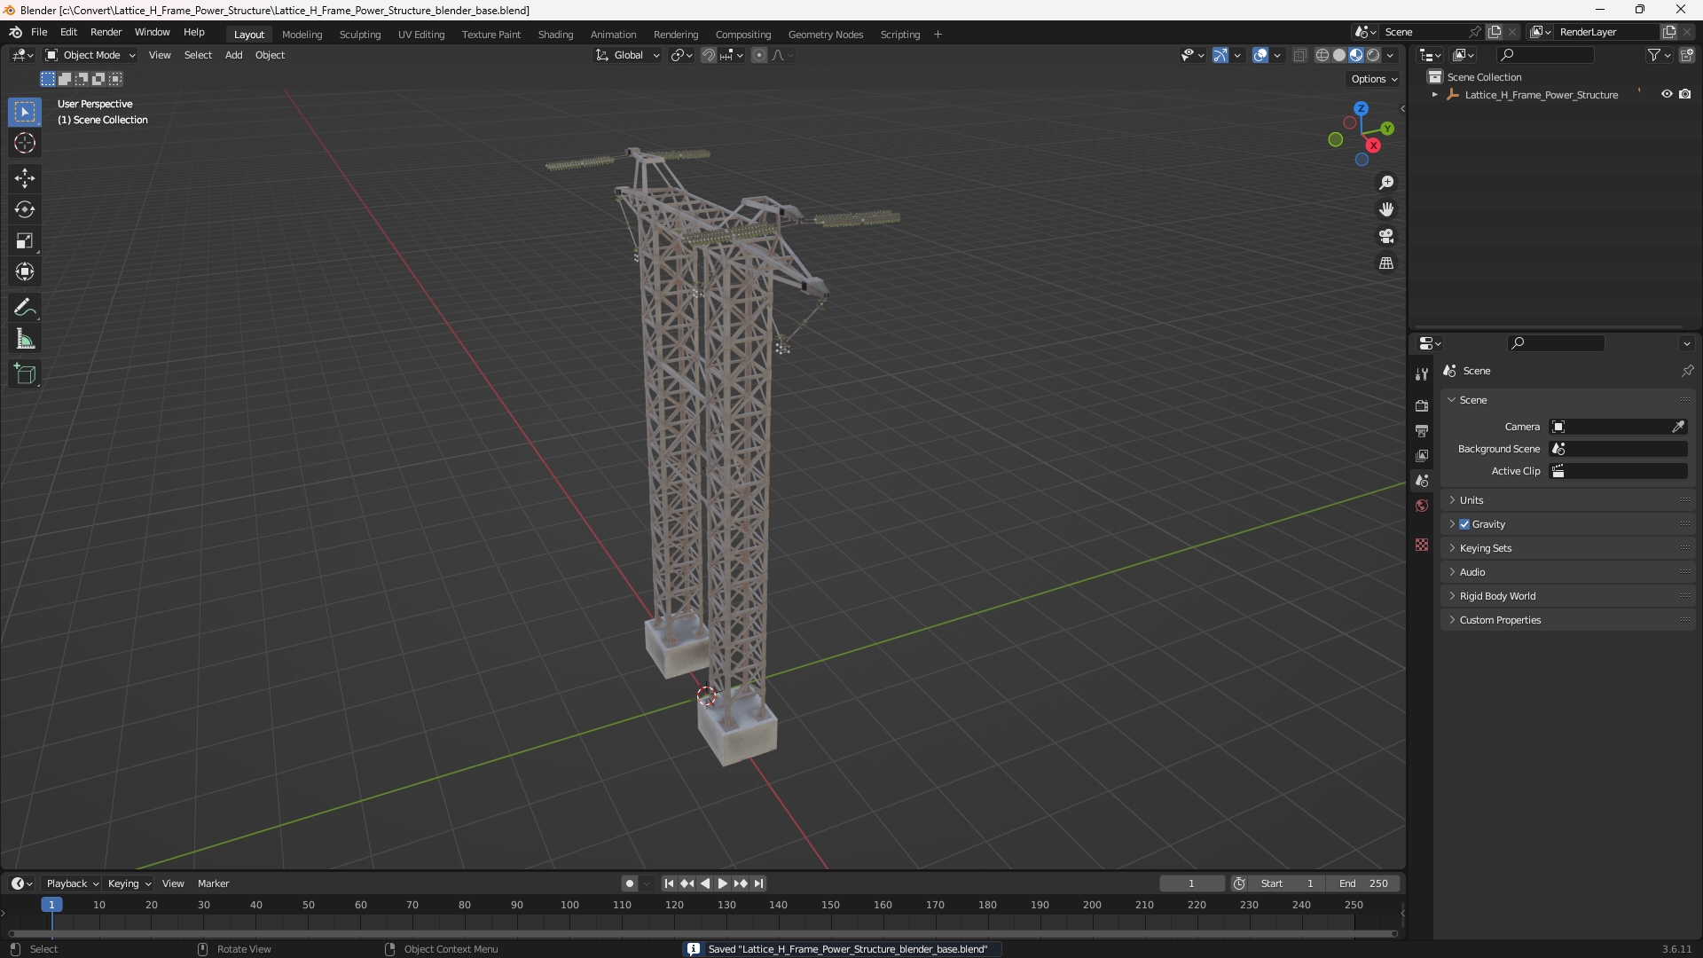Open the outliner filter funnel
Image resolution: width=1703 pixels, height=958 pixels.
pos(1654,55)
